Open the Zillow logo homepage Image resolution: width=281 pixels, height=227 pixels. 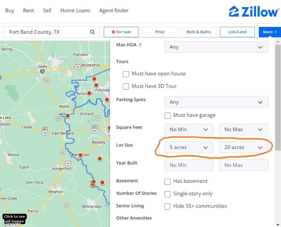point(254,11)
